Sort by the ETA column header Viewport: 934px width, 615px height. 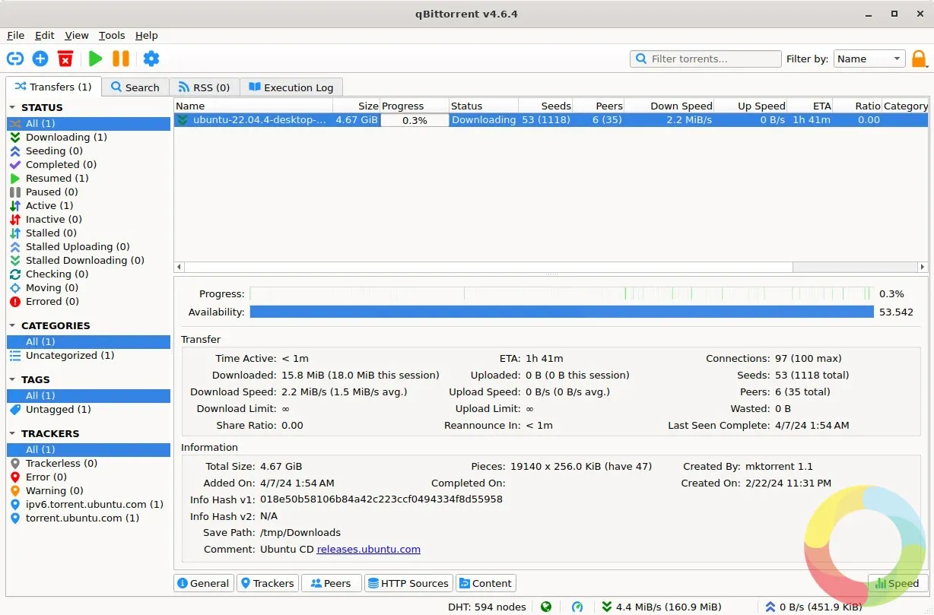[810, 106]
